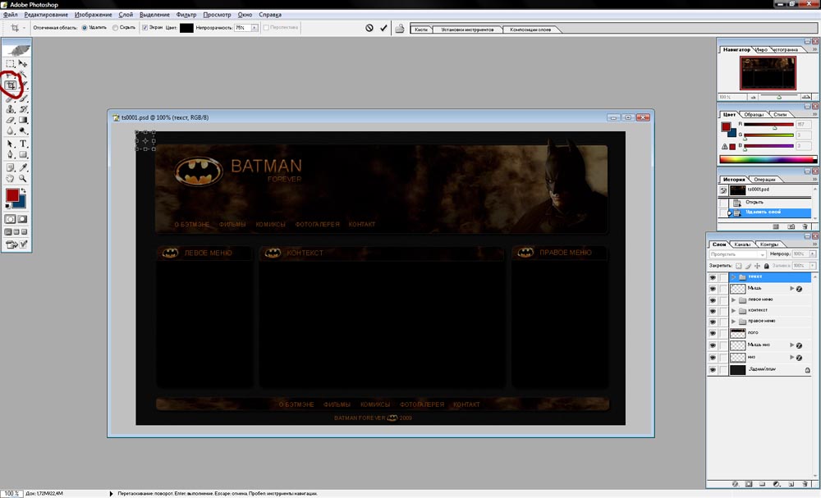The image size is (821, 498).
Task: Expand the 'контекст' layer group
Action: coord(733,311)
